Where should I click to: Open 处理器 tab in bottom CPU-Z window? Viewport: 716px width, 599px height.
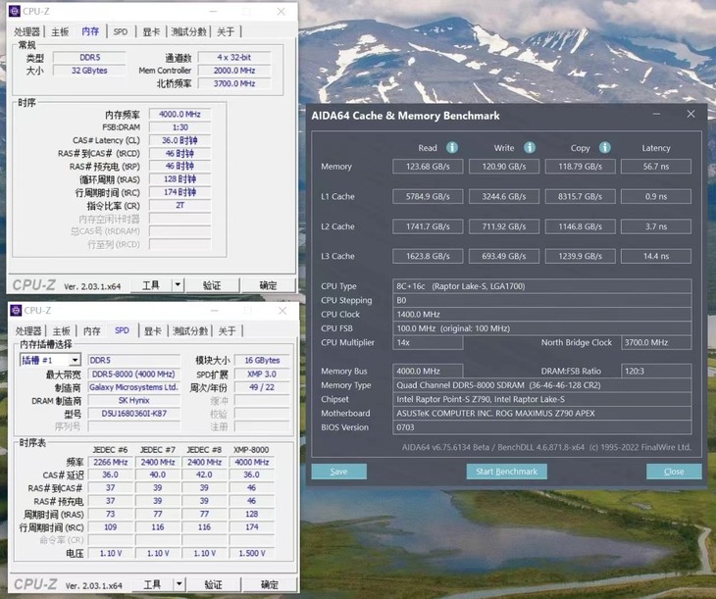28,330
